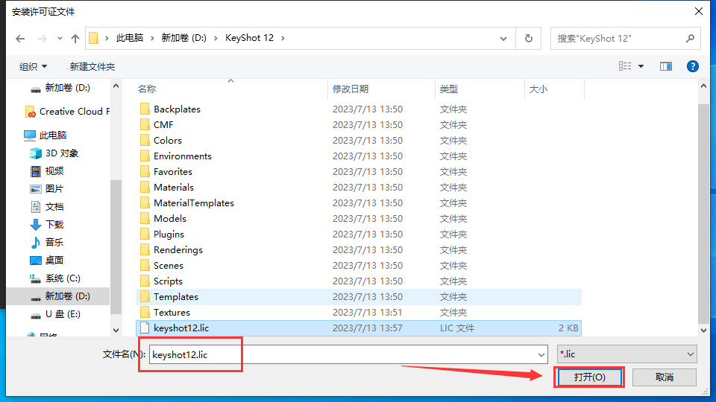The image size is (716, 402).
Task: Select 新加卷 (D:) in the breadcrumb
Action: pyautogui.click(x=183, y=38)
